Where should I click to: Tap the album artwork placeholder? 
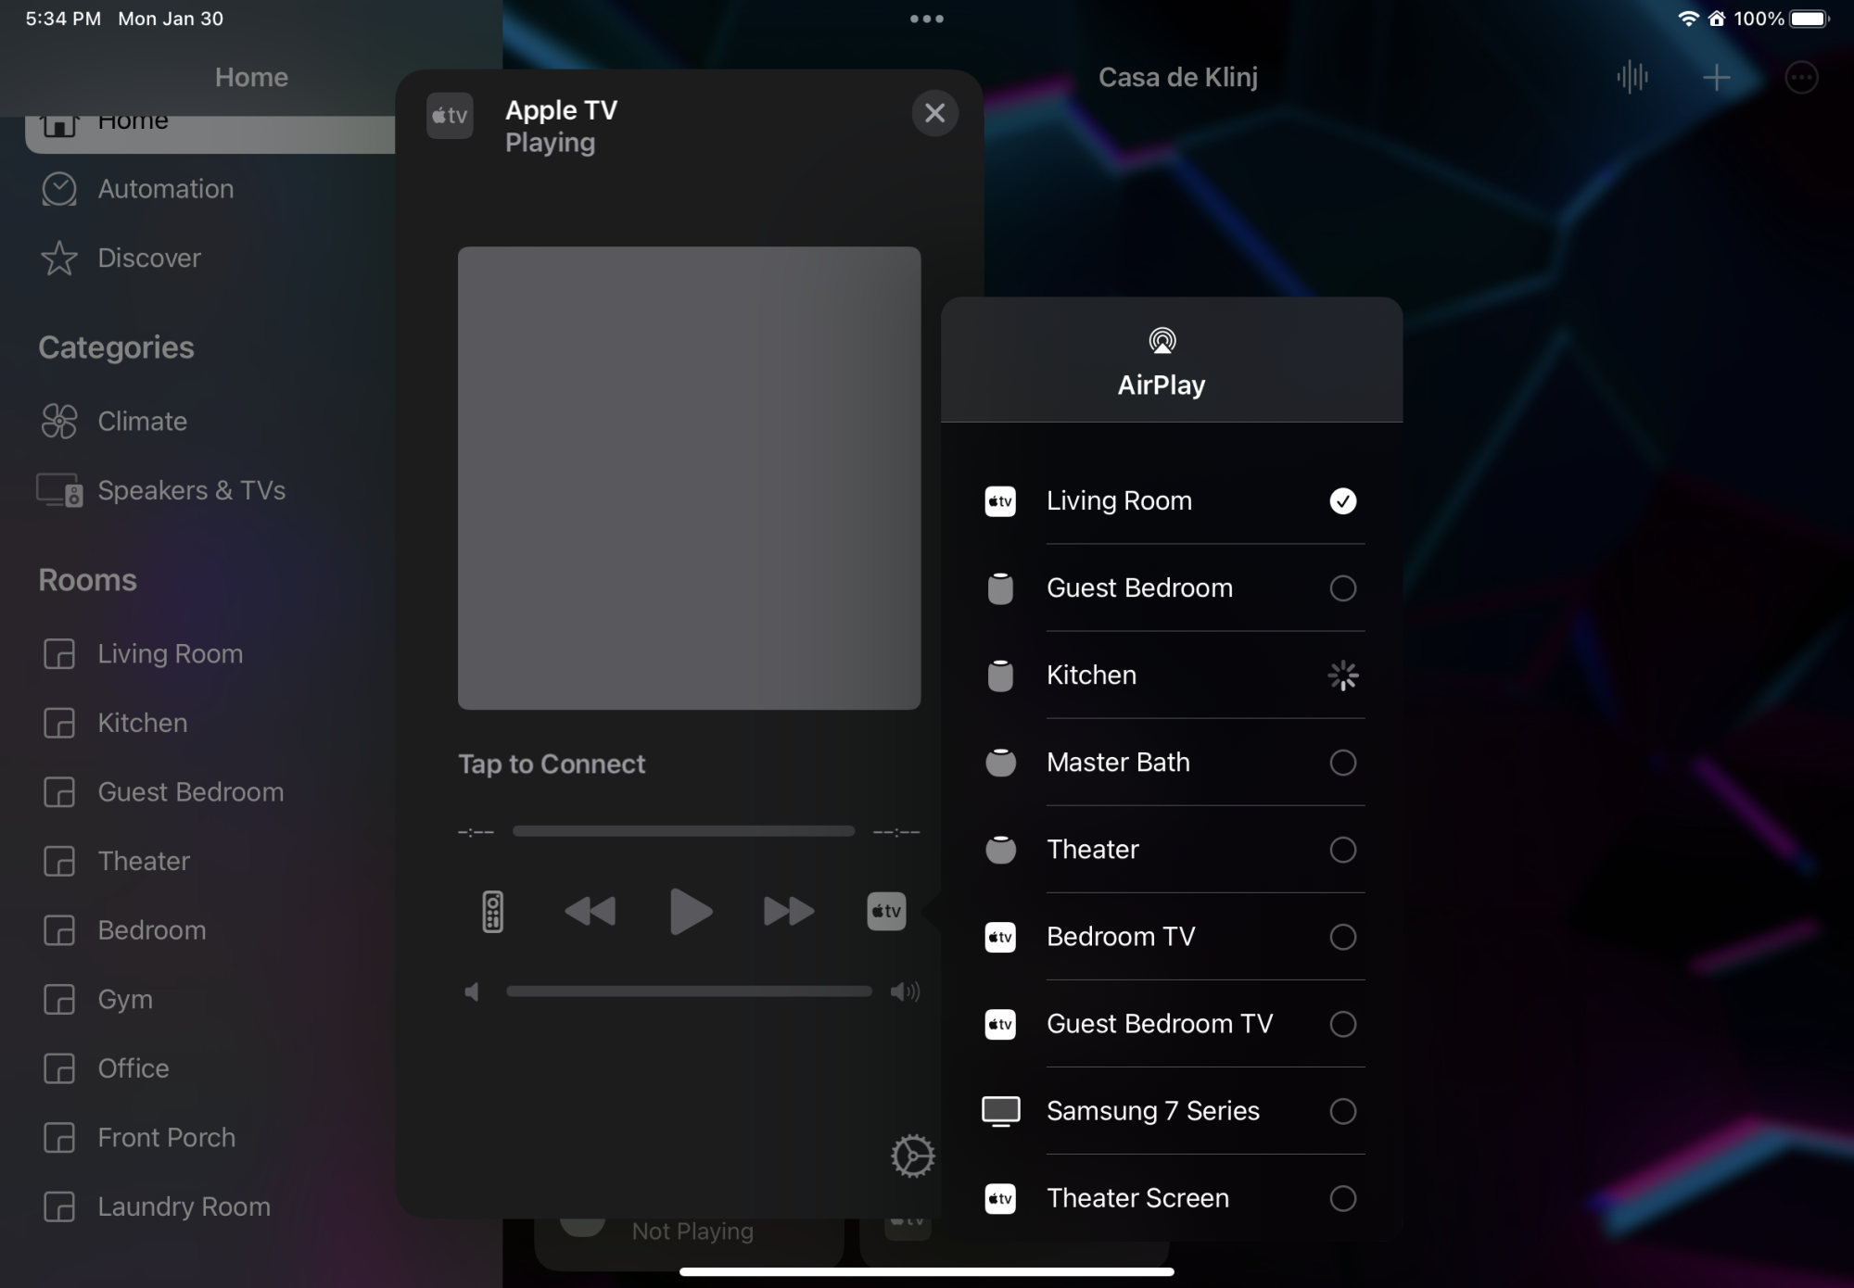(x=689, y=478)
